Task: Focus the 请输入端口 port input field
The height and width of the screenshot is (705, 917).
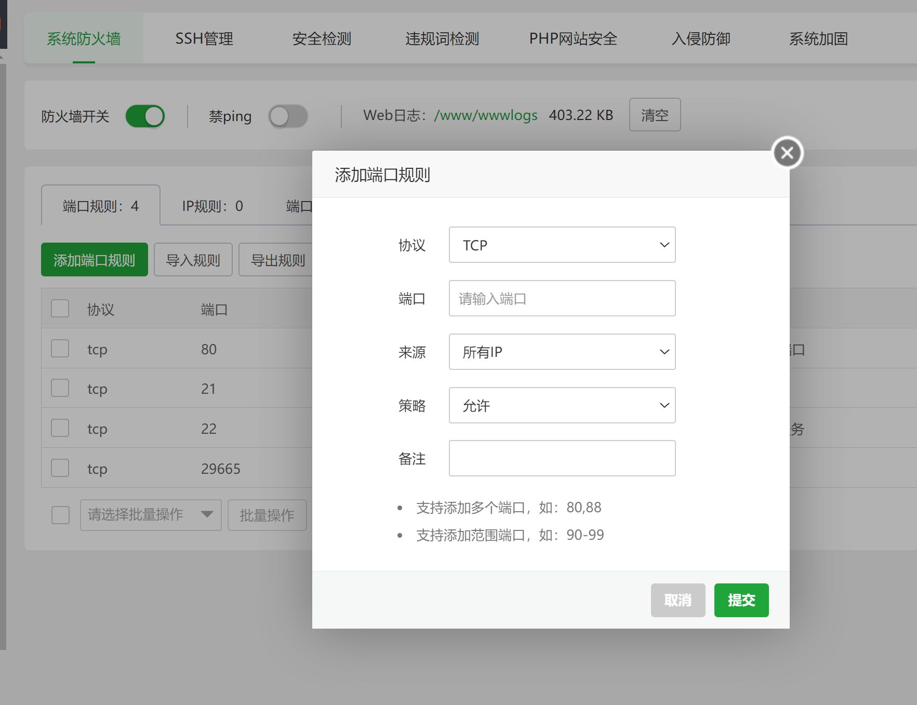Action: click(x=562, y=298)
